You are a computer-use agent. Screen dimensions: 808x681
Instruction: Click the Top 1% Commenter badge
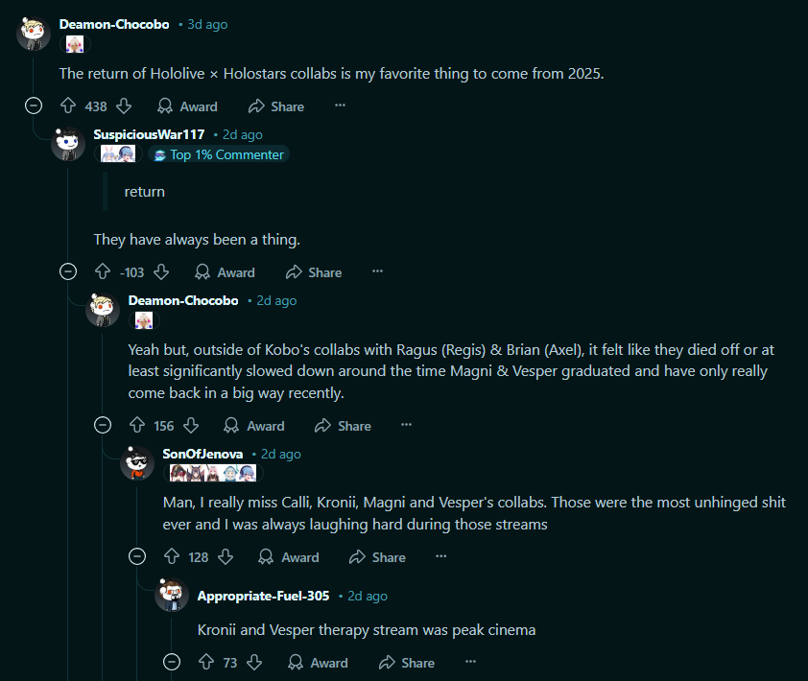(x=219, y=154)
